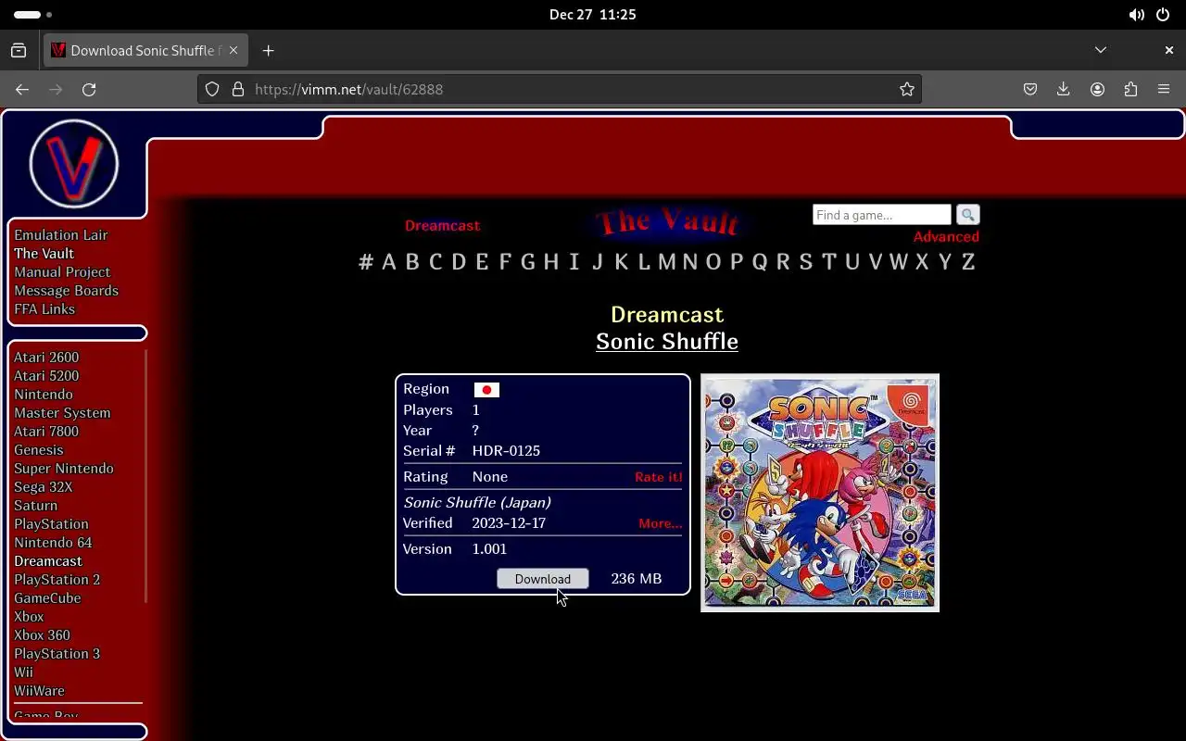Screen dimensions: 1186x741
Task: Open the Firefox View icon
Action: click(19, 50)
